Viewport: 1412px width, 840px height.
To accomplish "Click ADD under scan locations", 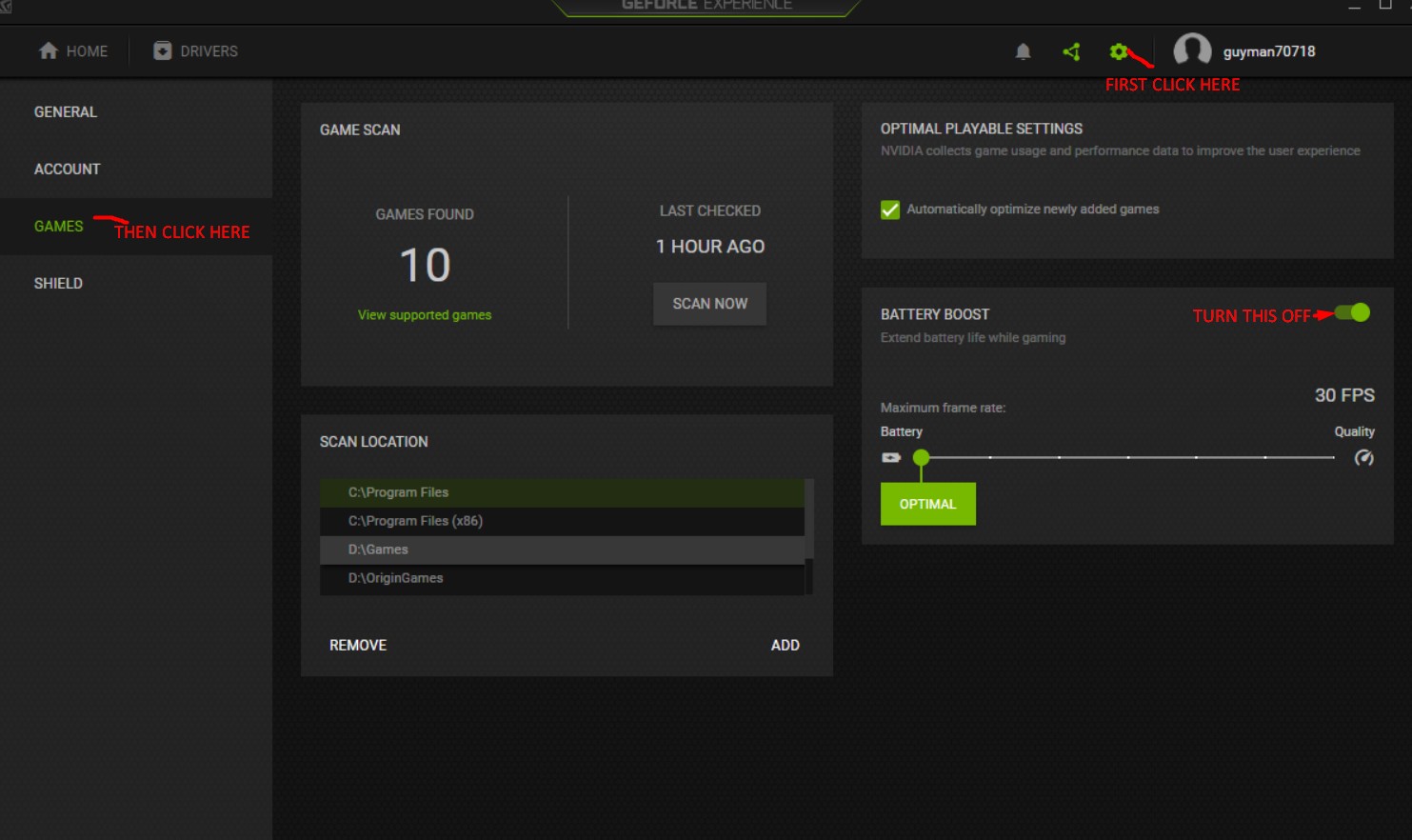I will click(x=786, y=646).
